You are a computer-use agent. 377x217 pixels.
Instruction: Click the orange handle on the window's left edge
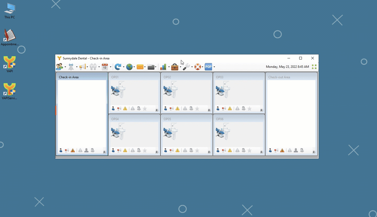[56, 110]
